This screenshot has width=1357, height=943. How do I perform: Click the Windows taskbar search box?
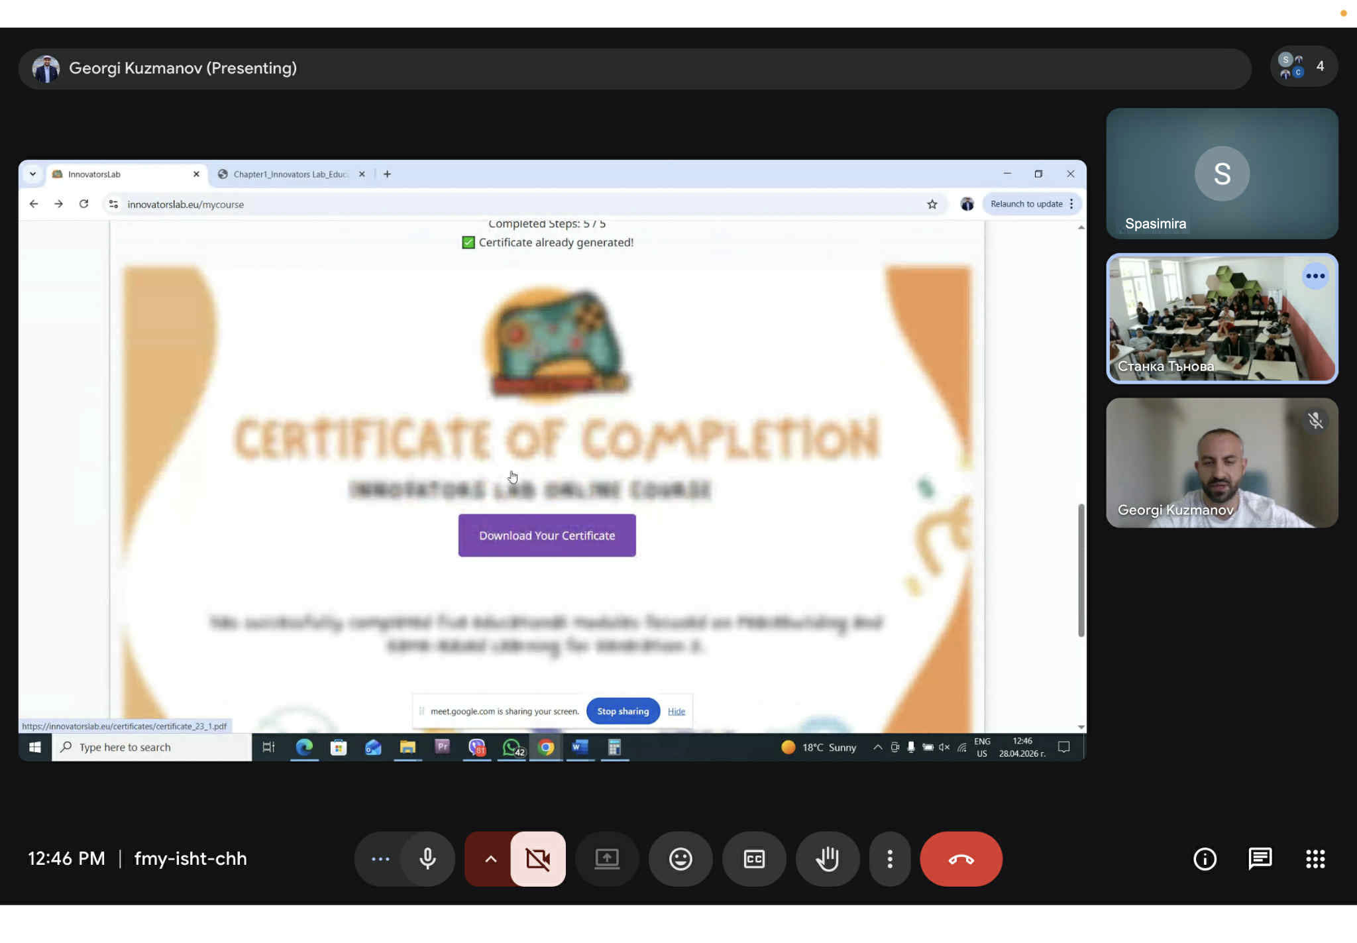click(152, 748)
